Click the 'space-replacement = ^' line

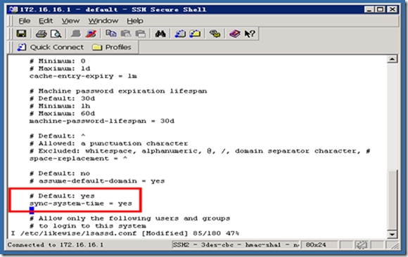[x=78, y=159]
